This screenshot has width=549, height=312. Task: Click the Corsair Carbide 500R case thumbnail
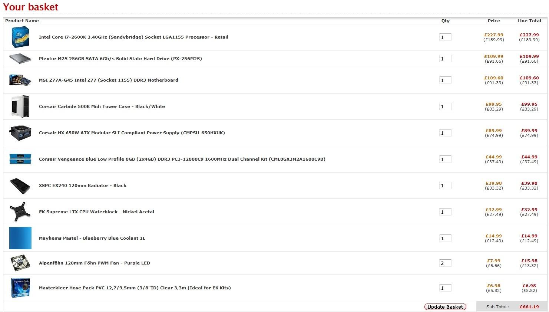coord(20,106)
